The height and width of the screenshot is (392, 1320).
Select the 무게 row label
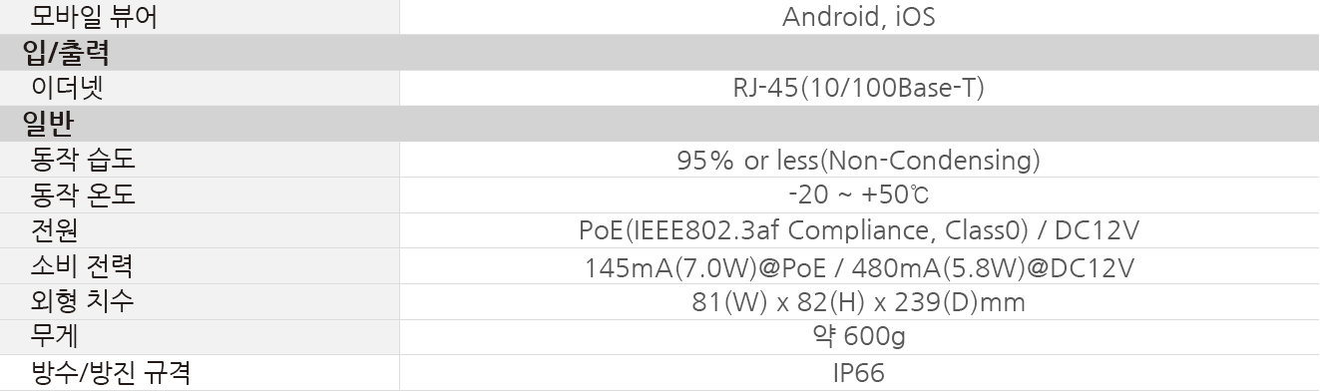[55, 337]
